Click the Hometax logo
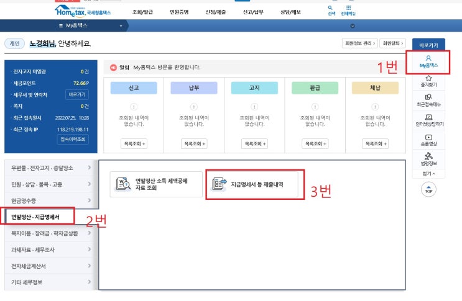462x301 pixels. tap(83, 11)
